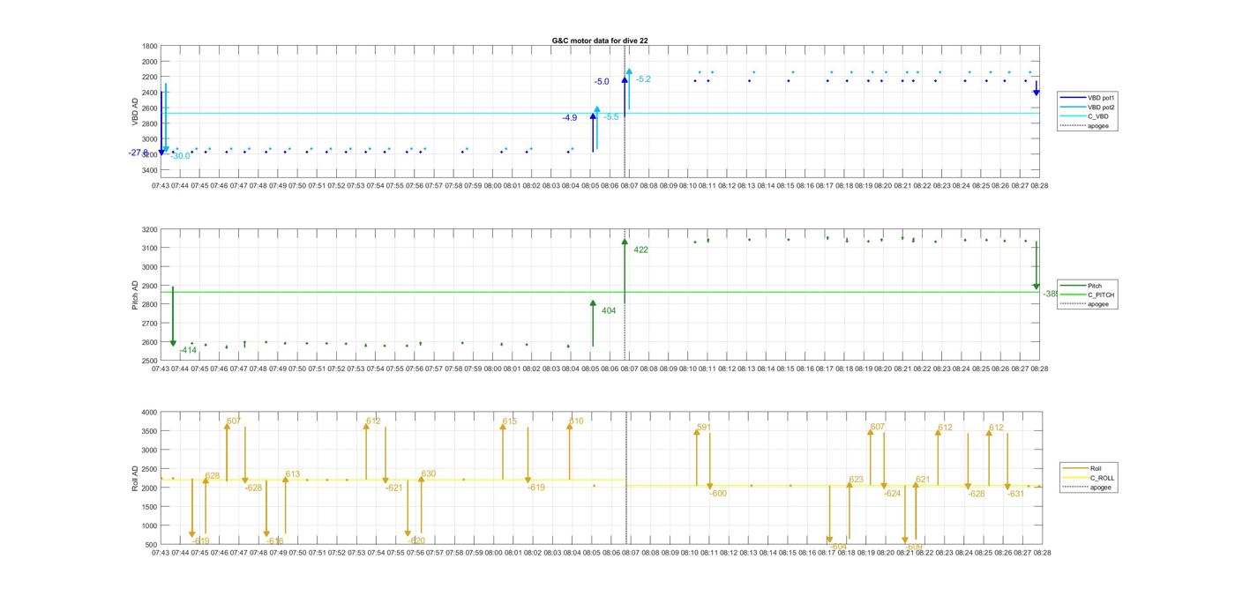1235x611 pixels.
Task: Click the cyan C_VBD legend line sample
Action: coord(1073,116)
